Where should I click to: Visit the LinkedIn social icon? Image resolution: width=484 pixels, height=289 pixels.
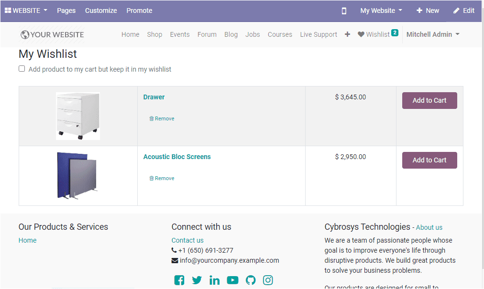(214, 280)
